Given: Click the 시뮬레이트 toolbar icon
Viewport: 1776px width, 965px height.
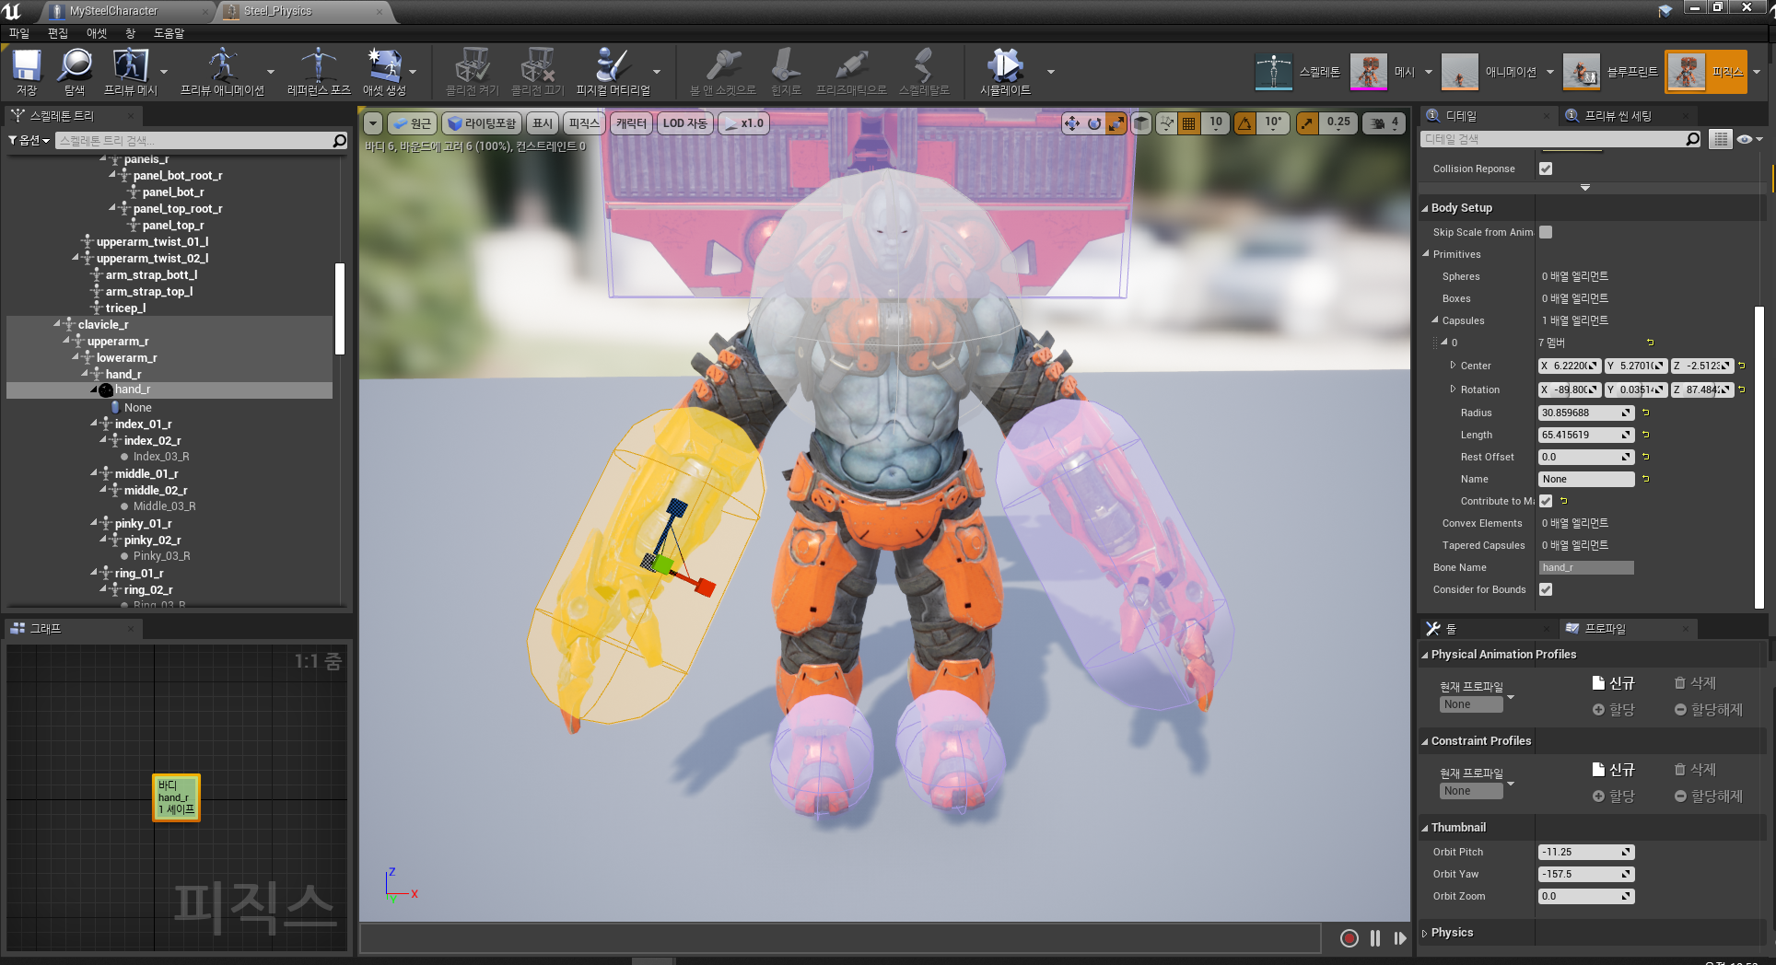Looking at the screenshot, I should coord(1005,72).
